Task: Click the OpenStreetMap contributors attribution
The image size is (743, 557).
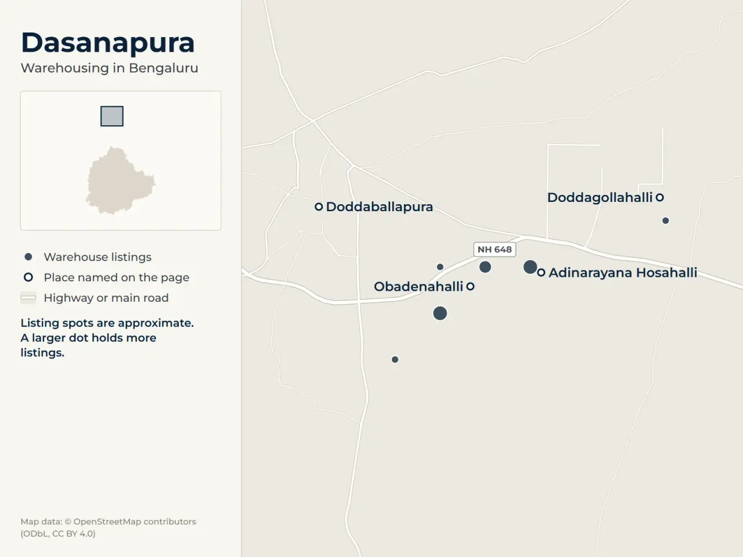Action: (108, 527)
